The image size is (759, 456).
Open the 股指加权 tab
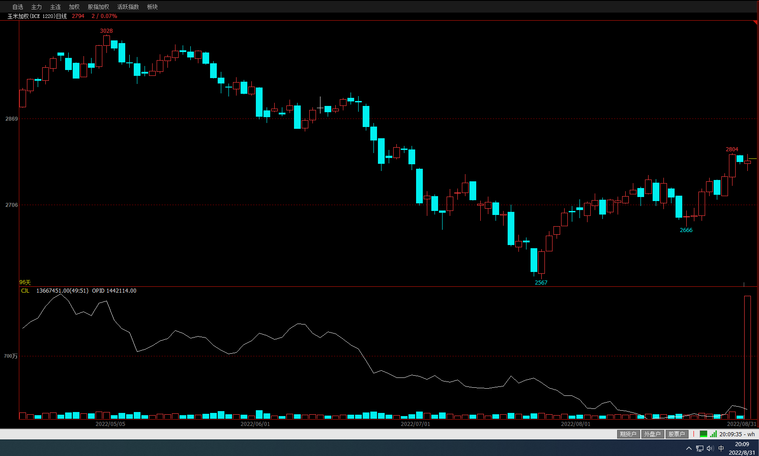[x=98, y=7]
